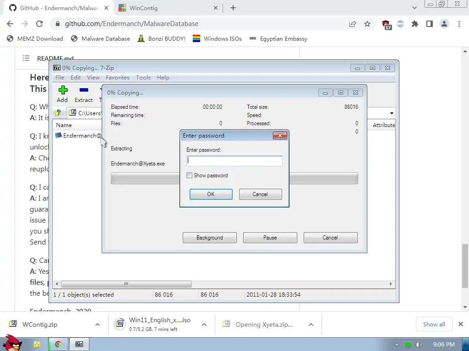Pause the copying operation

click(270, 238)
